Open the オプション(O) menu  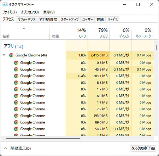(x=30, y=12)
